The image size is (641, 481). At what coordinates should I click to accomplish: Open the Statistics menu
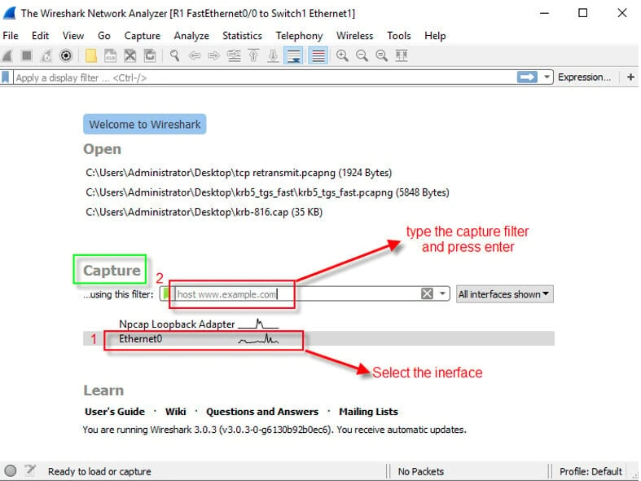[x=242, y=36]
